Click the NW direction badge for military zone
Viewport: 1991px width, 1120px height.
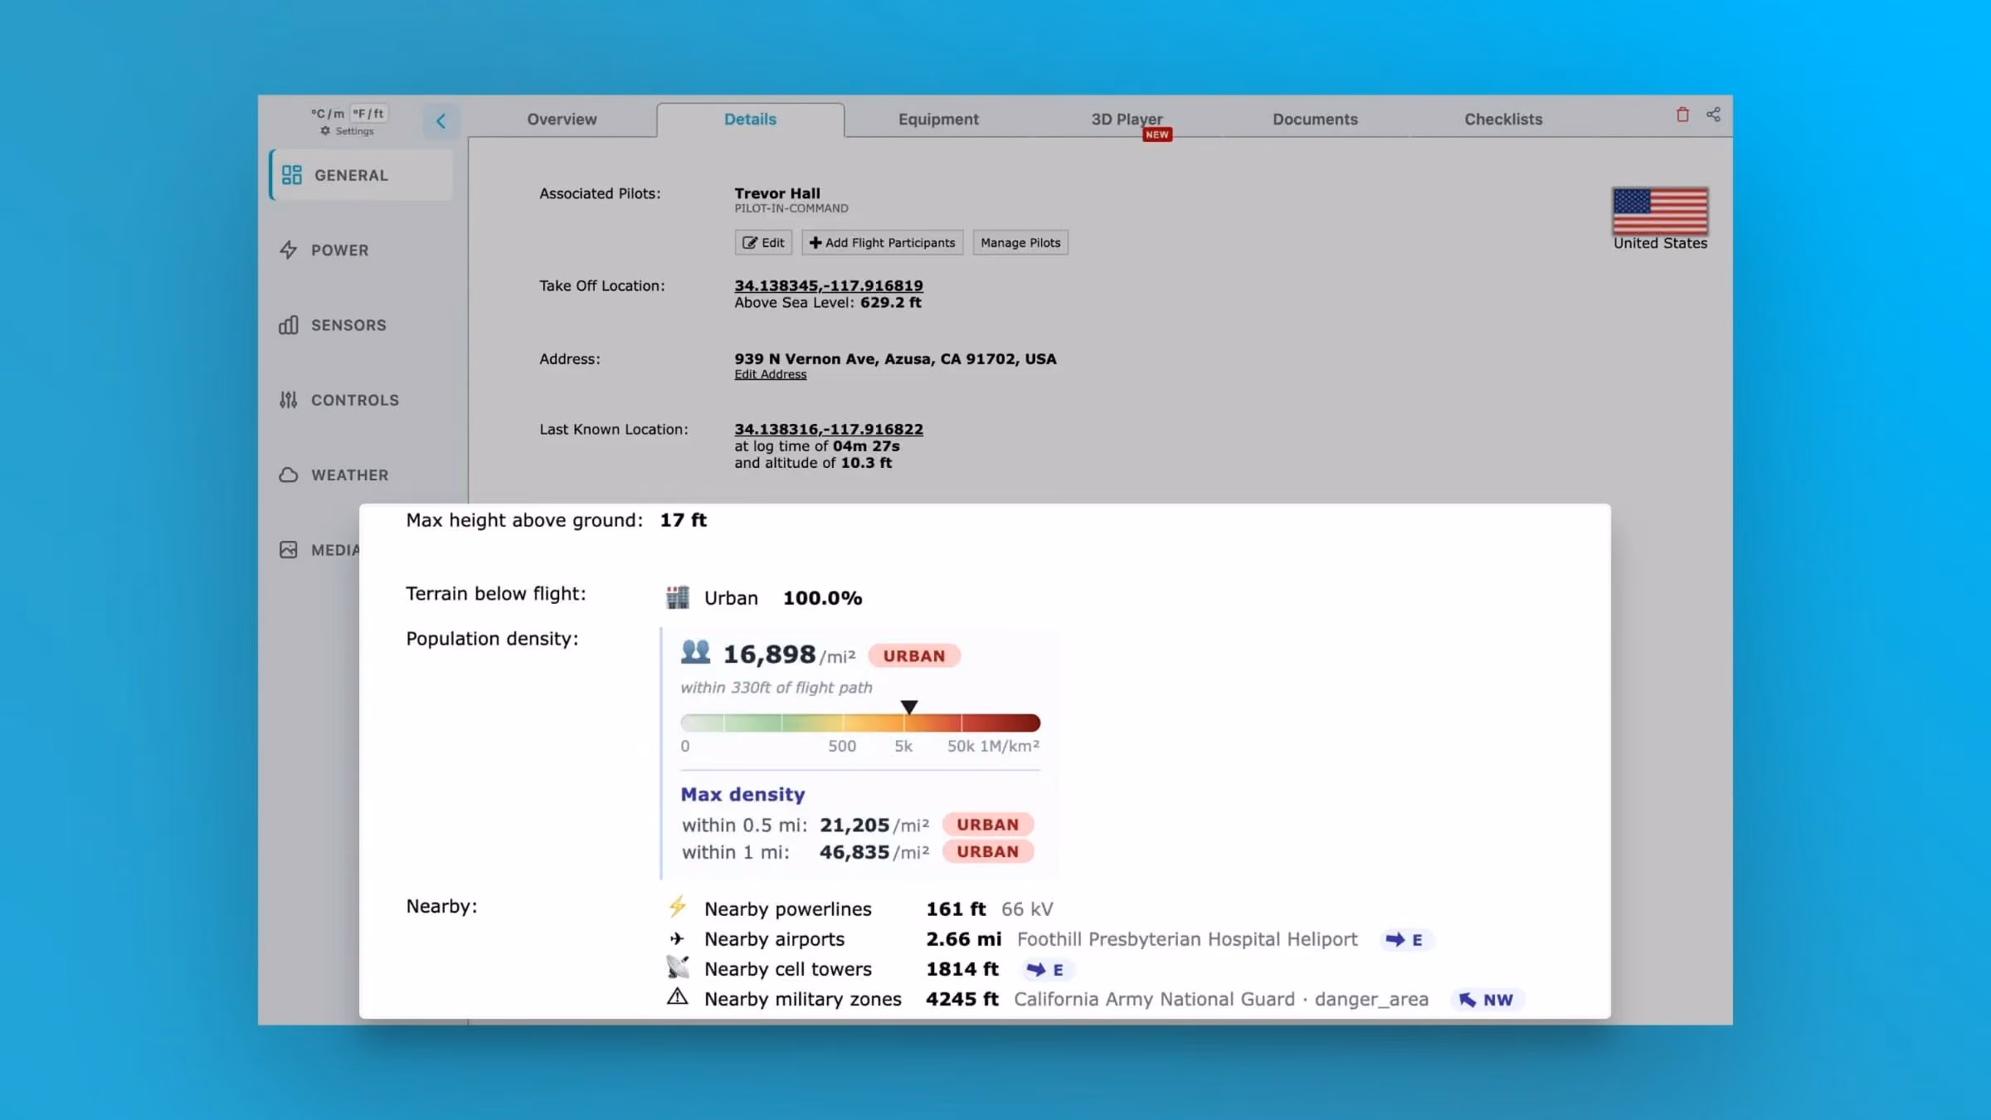coord(1487,1000)
